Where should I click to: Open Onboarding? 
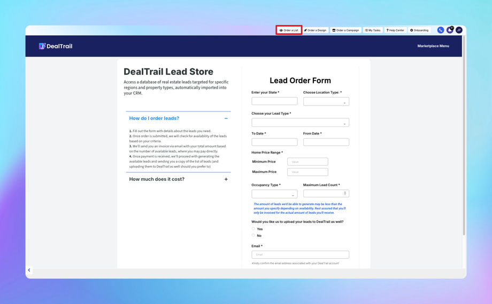[419, 30]
